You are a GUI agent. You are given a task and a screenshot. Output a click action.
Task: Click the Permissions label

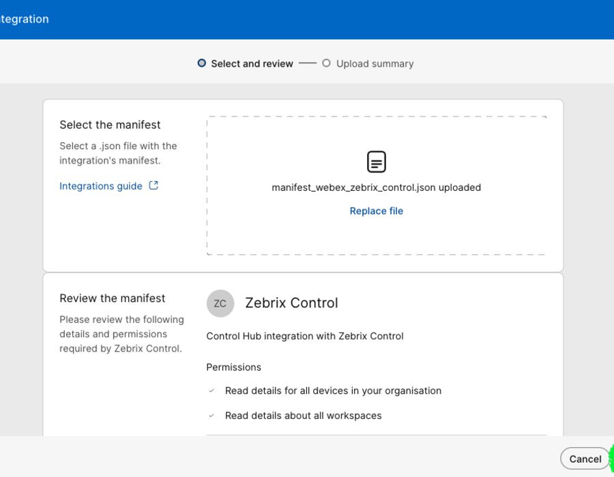coord(234,367)
